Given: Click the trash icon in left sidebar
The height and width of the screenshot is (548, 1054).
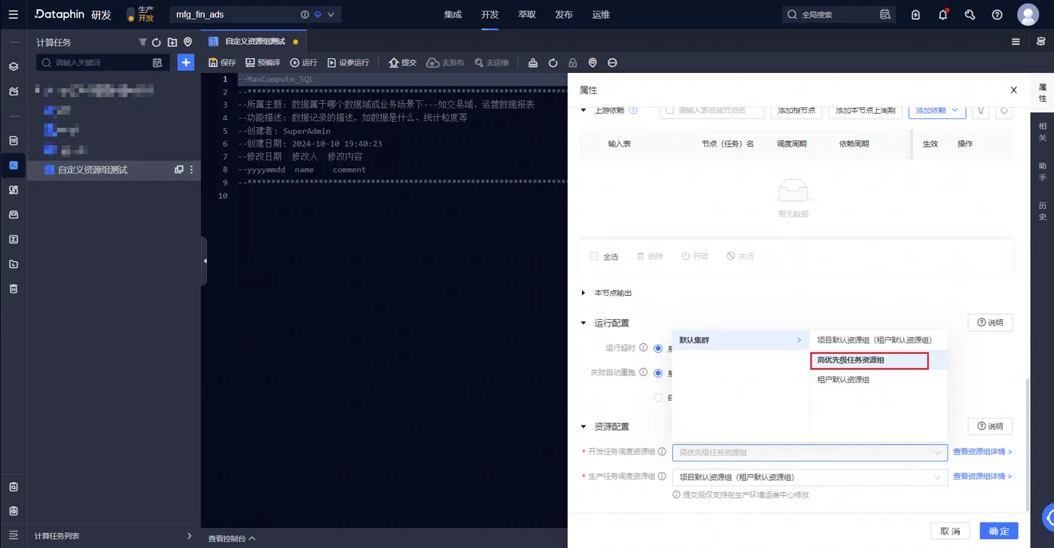Looking at the screenshot, I should coord(14,288).
